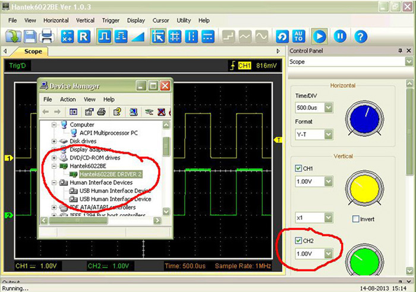
Task: Click Device Manager vertical scrollbar down arrow
Action: pyautogui.click(x=166, y=211)
